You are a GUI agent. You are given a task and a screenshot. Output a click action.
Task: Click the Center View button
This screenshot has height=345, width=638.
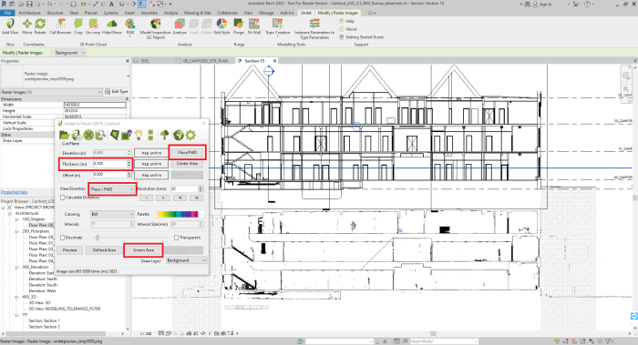pyautogui.click(x=187, y=164)
